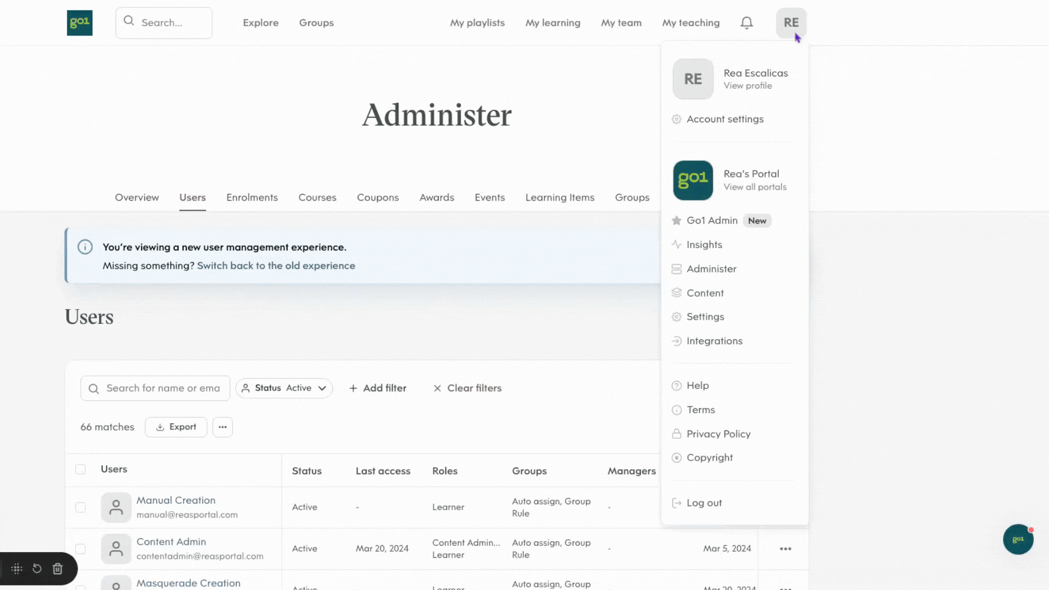1049x590 pixels.
Task: Open Settings via the gear icon
Action: click(676, 316)
